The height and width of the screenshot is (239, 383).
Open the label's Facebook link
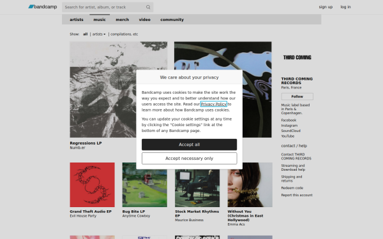pyautogui.click(x=289, y=120)
